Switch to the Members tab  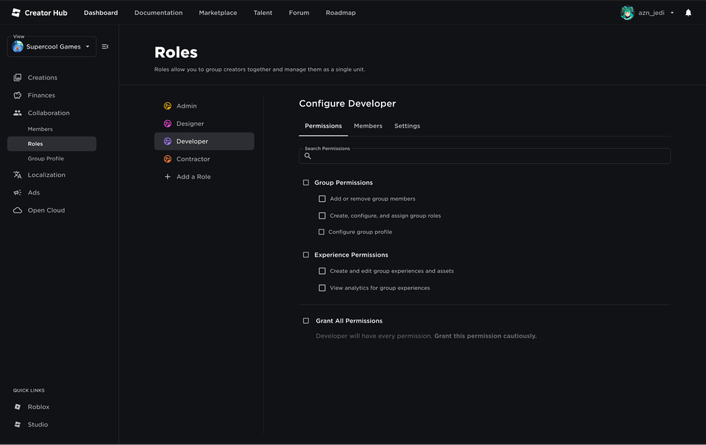[x=368, y=126]
